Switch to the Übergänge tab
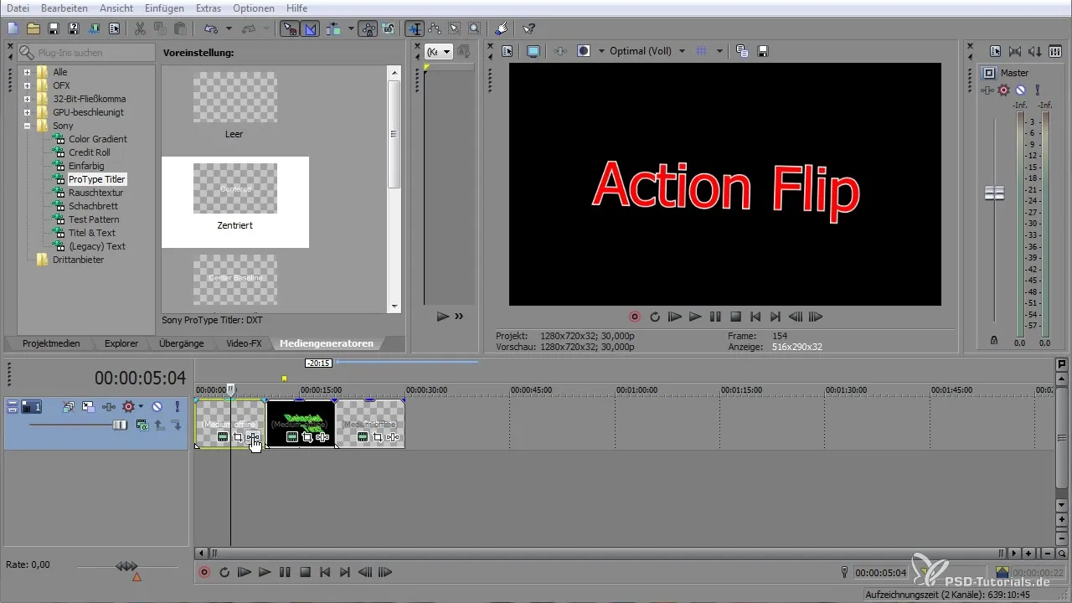 (x=183, y=343)
